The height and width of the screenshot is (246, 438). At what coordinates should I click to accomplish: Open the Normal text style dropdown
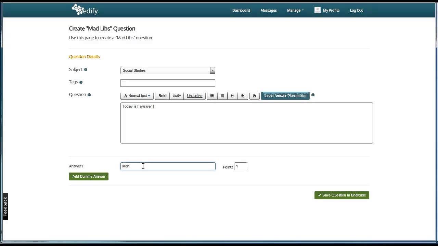137,96
